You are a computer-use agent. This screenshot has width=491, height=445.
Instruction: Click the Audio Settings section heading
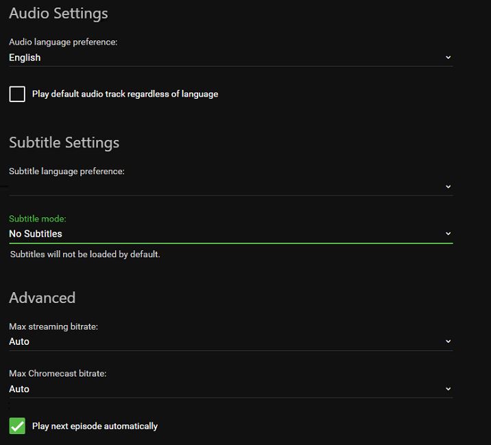(58, 13)
